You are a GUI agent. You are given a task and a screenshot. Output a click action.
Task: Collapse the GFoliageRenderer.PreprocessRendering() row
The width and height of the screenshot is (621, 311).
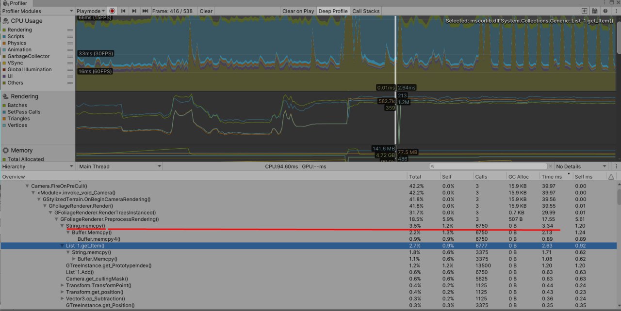[56, 219]
